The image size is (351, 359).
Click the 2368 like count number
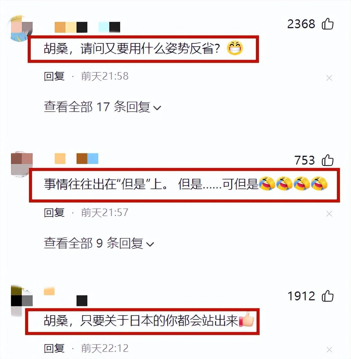click(301, 24)
